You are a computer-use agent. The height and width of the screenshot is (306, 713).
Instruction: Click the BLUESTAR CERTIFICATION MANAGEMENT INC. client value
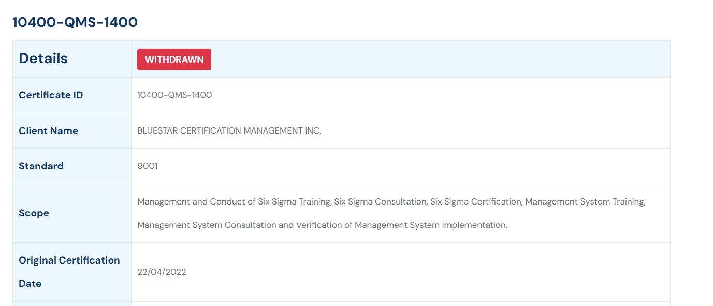pyautogui.click(x=229, y=131)
